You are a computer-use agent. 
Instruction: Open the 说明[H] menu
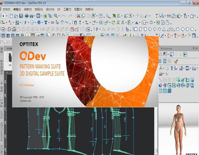(89, 9)
